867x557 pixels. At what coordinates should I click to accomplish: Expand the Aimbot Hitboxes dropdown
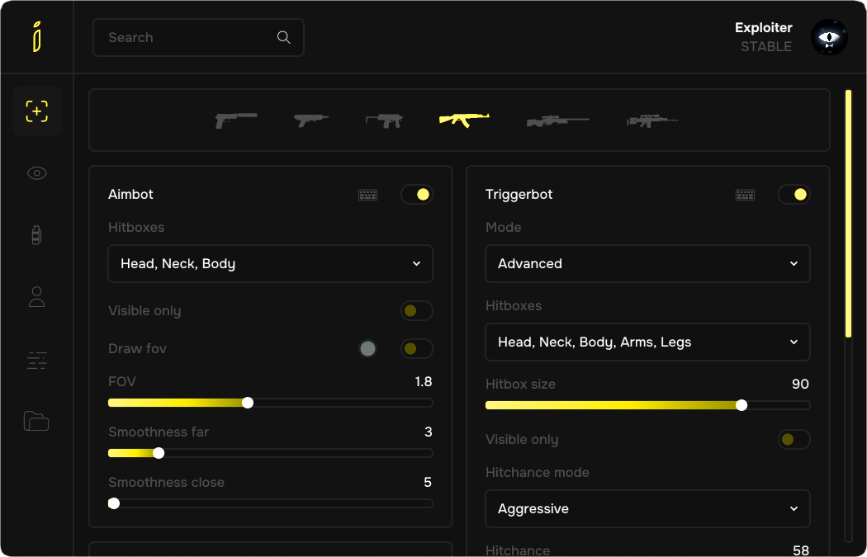tap(270, 264)
